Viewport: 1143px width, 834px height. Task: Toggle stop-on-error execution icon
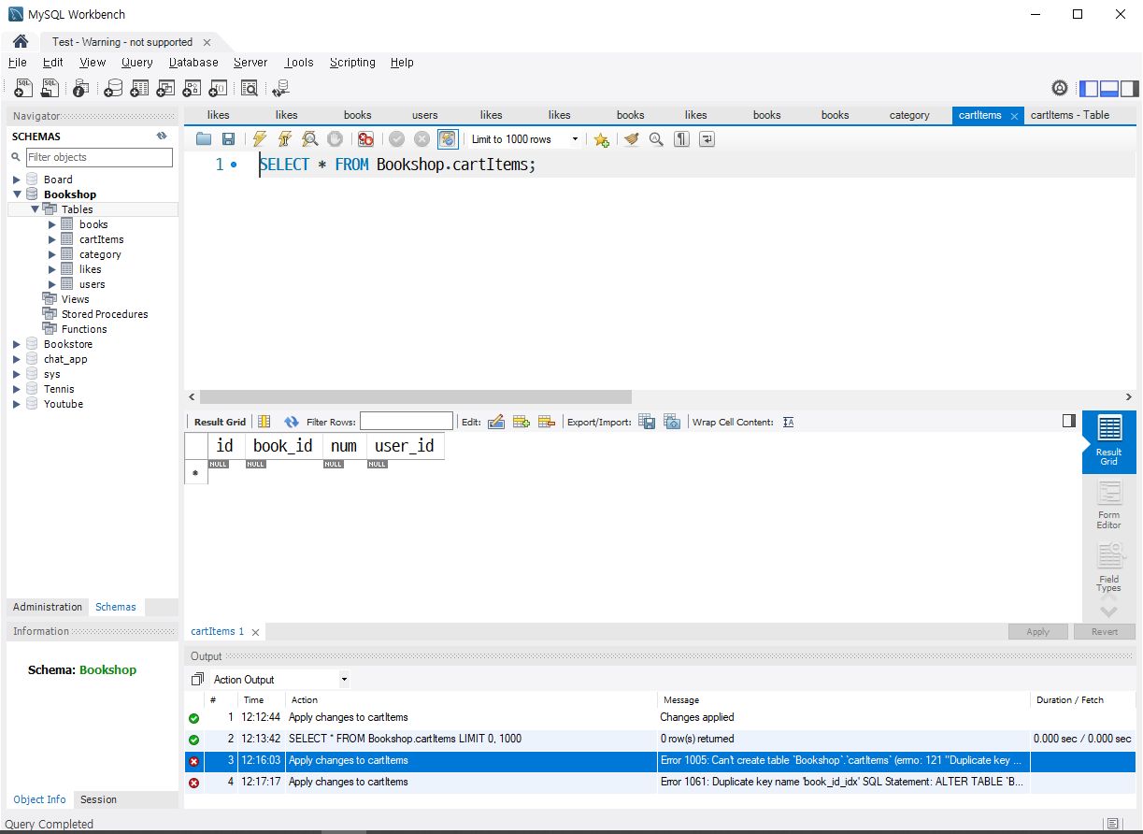[x=365, y=138]
